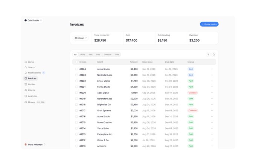This screenshot has width=256, height=165.
Task: Check the box for invoice #1023
Action: [x=76, y=75]
